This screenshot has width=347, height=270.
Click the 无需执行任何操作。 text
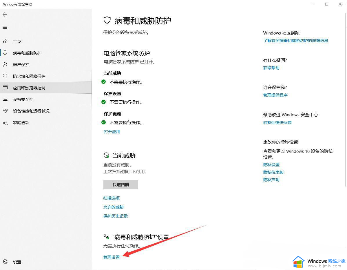pyautogui.click(x=122, y=246)
